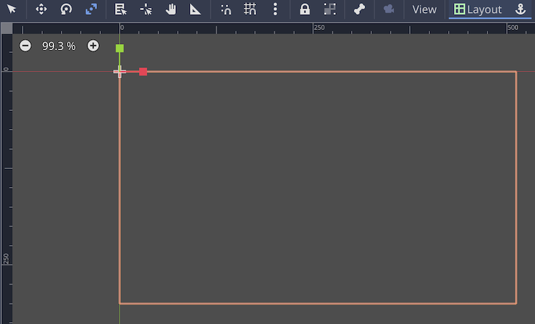
Task: Open the View menu
Action: (424, 9)
